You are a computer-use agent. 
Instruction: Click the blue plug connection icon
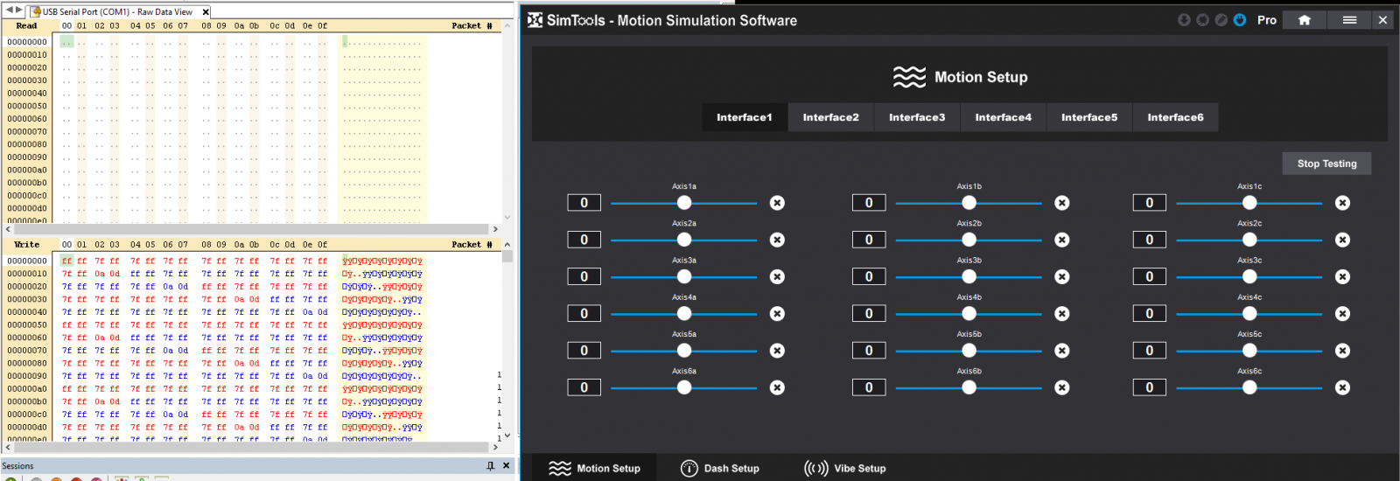(1240, 19)
